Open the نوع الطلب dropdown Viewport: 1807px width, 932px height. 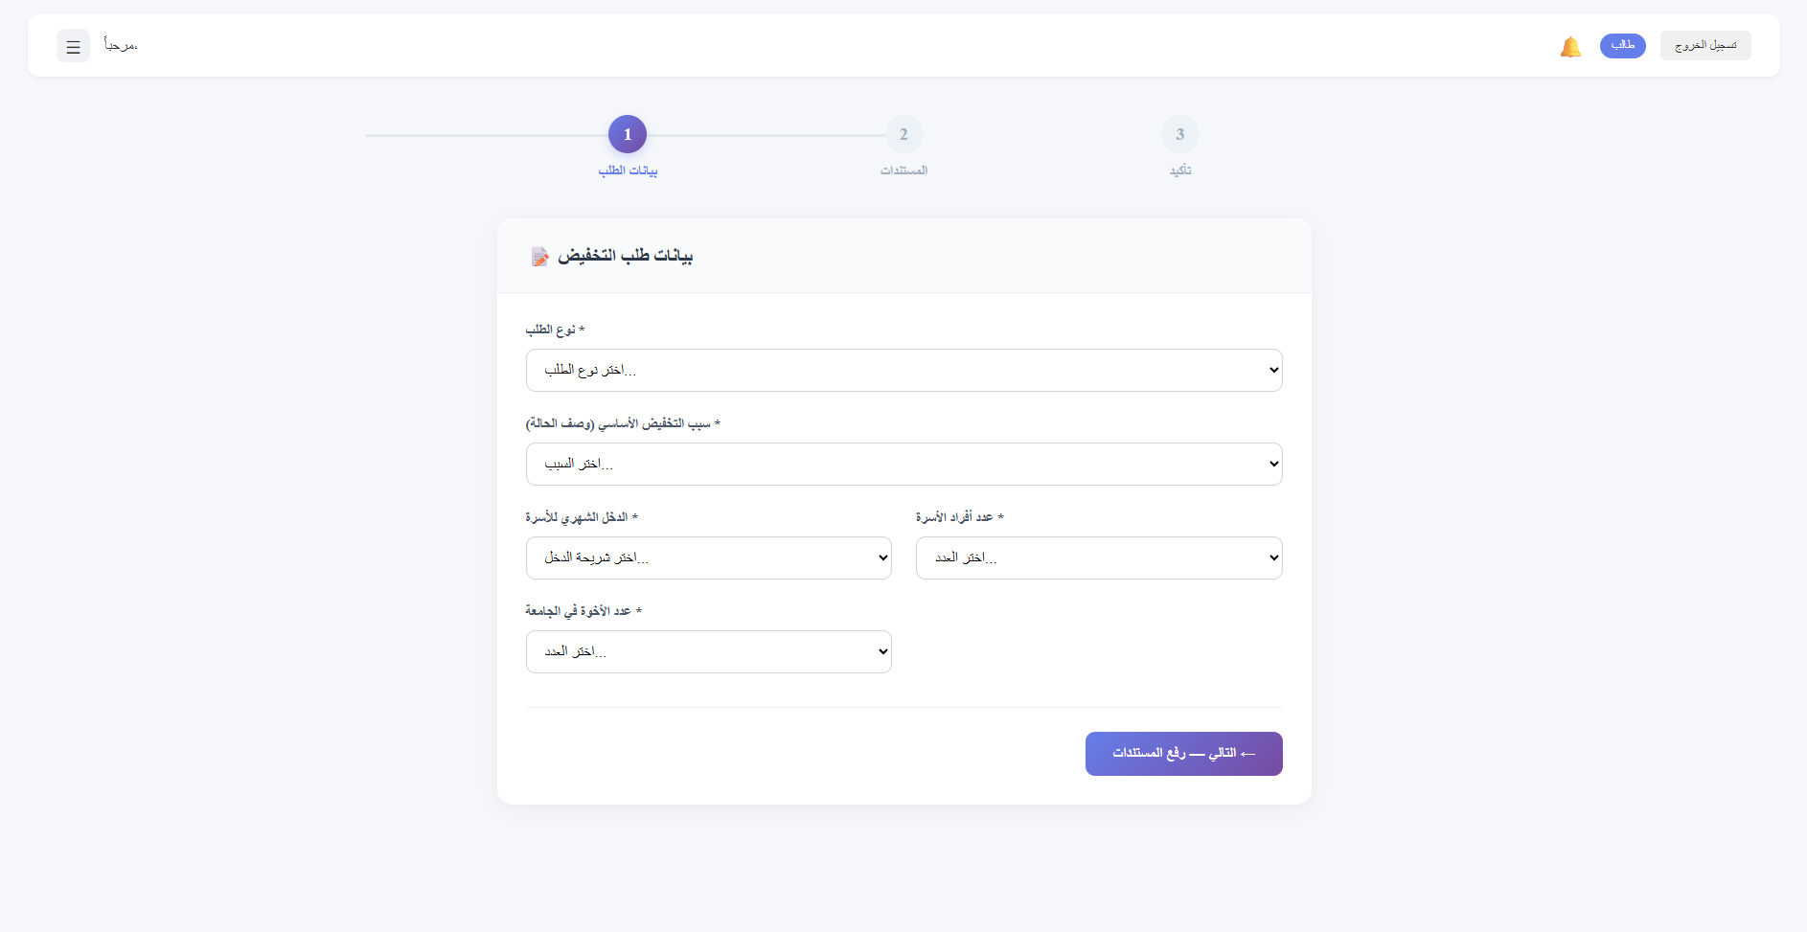click(903, 370)
